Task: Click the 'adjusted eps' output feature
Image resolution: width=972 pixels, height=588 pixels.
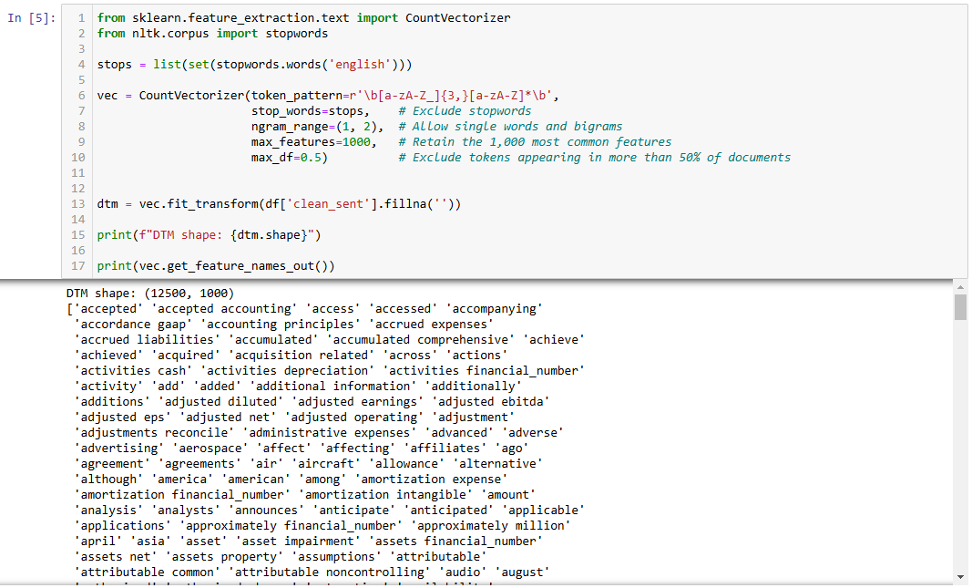Action: coord(123,418)
